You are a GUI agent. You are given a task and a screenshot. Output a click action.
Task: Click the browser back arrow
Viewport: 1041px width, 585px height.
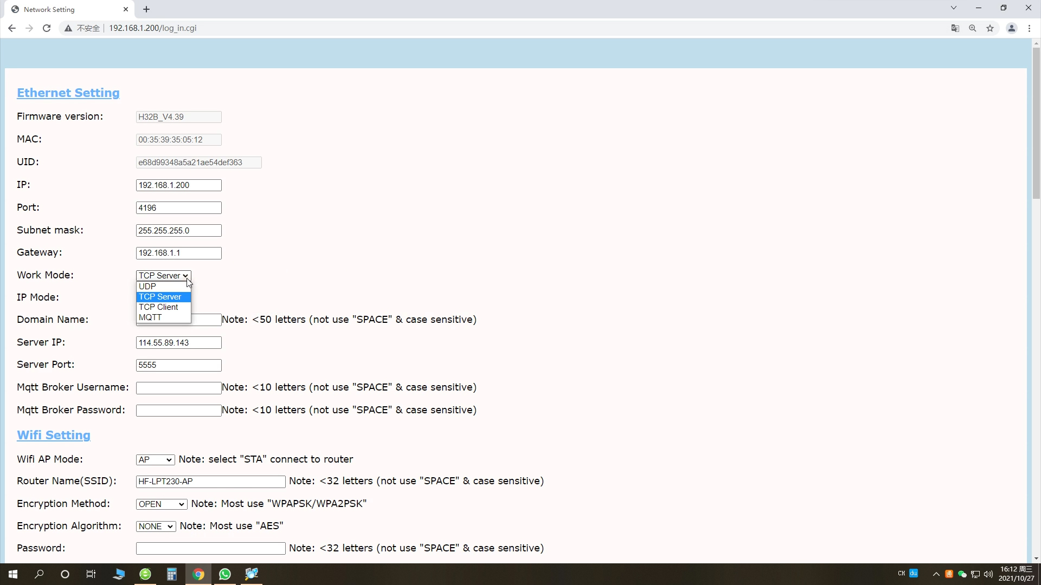12,28
